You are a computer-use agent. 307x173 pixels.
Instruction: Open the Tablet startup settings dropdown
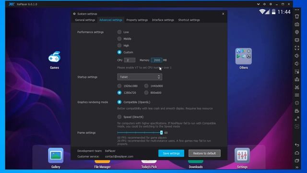click(x=140, y=77)
